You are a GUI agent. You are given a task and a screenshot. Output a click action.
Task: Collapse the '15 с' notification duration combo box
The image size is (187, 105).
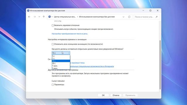61,53
